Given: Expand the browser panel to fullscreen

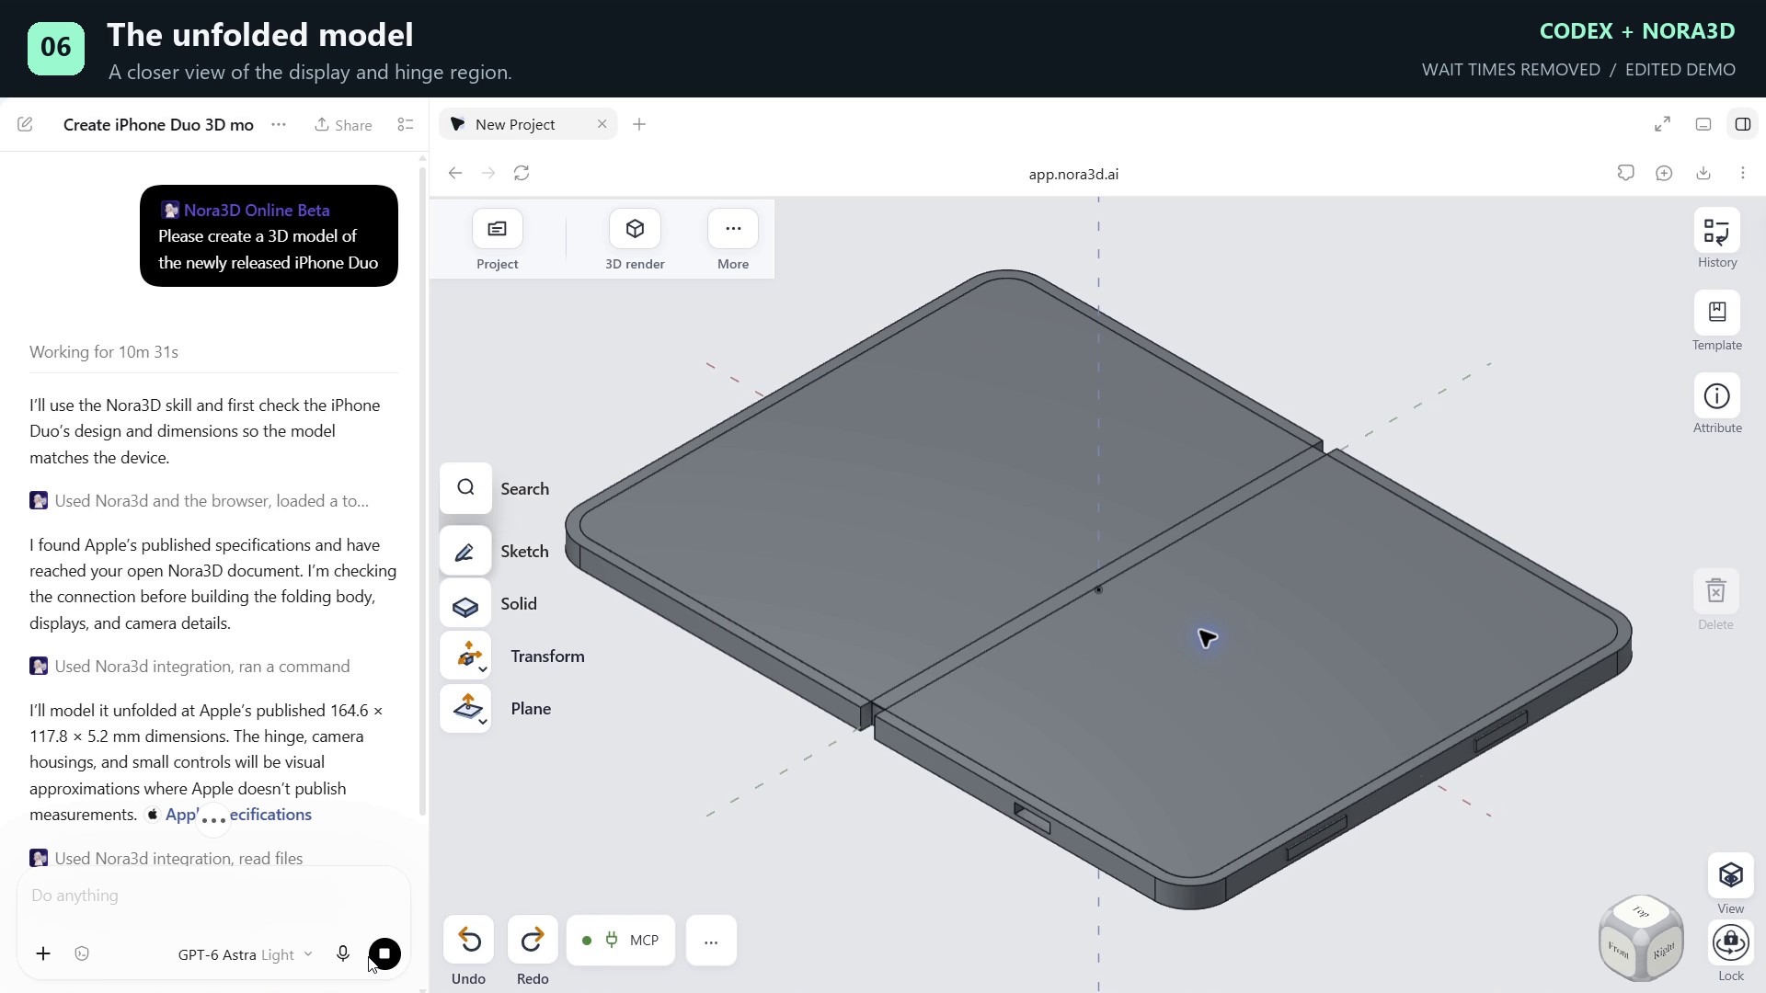Looking at the screenshot, I should [x=1662, y=124].
